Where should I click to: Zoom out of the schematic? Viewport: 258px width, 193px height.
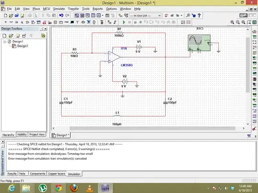[x=238, y=22]
